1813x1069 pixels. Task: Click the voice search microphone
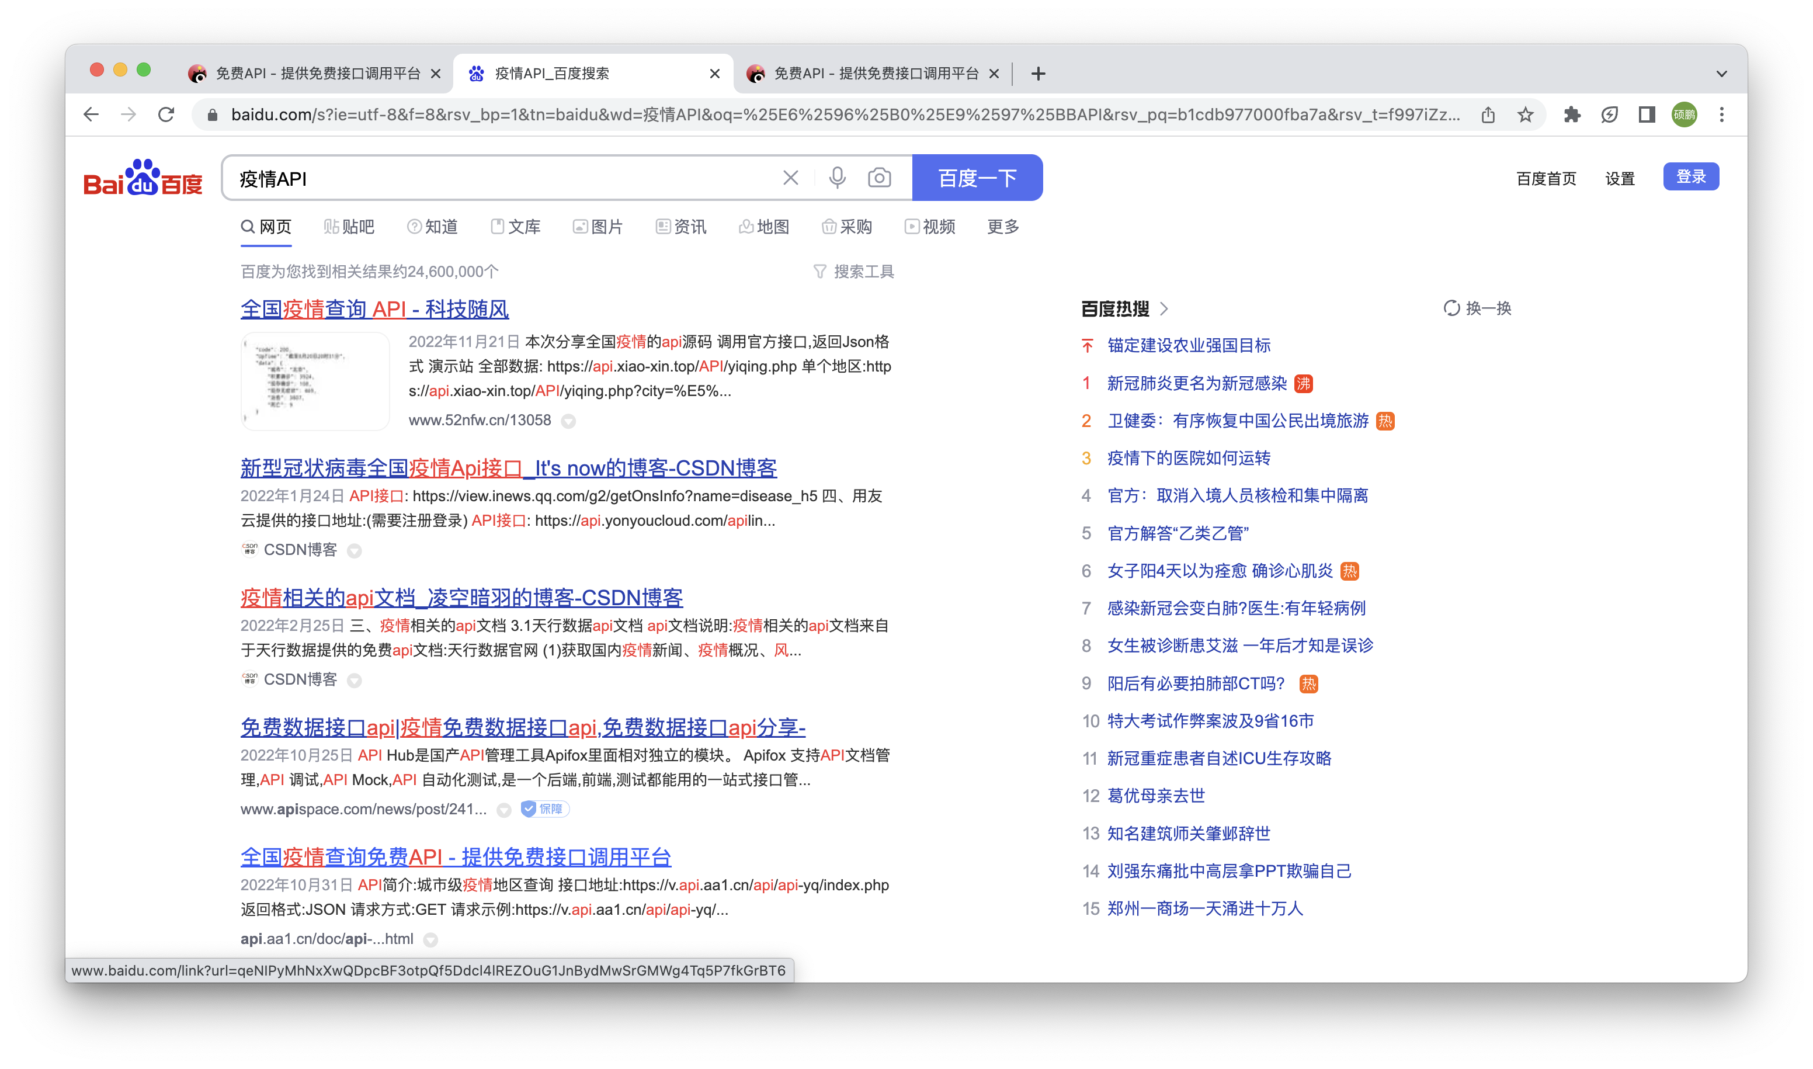pos(836,178)
